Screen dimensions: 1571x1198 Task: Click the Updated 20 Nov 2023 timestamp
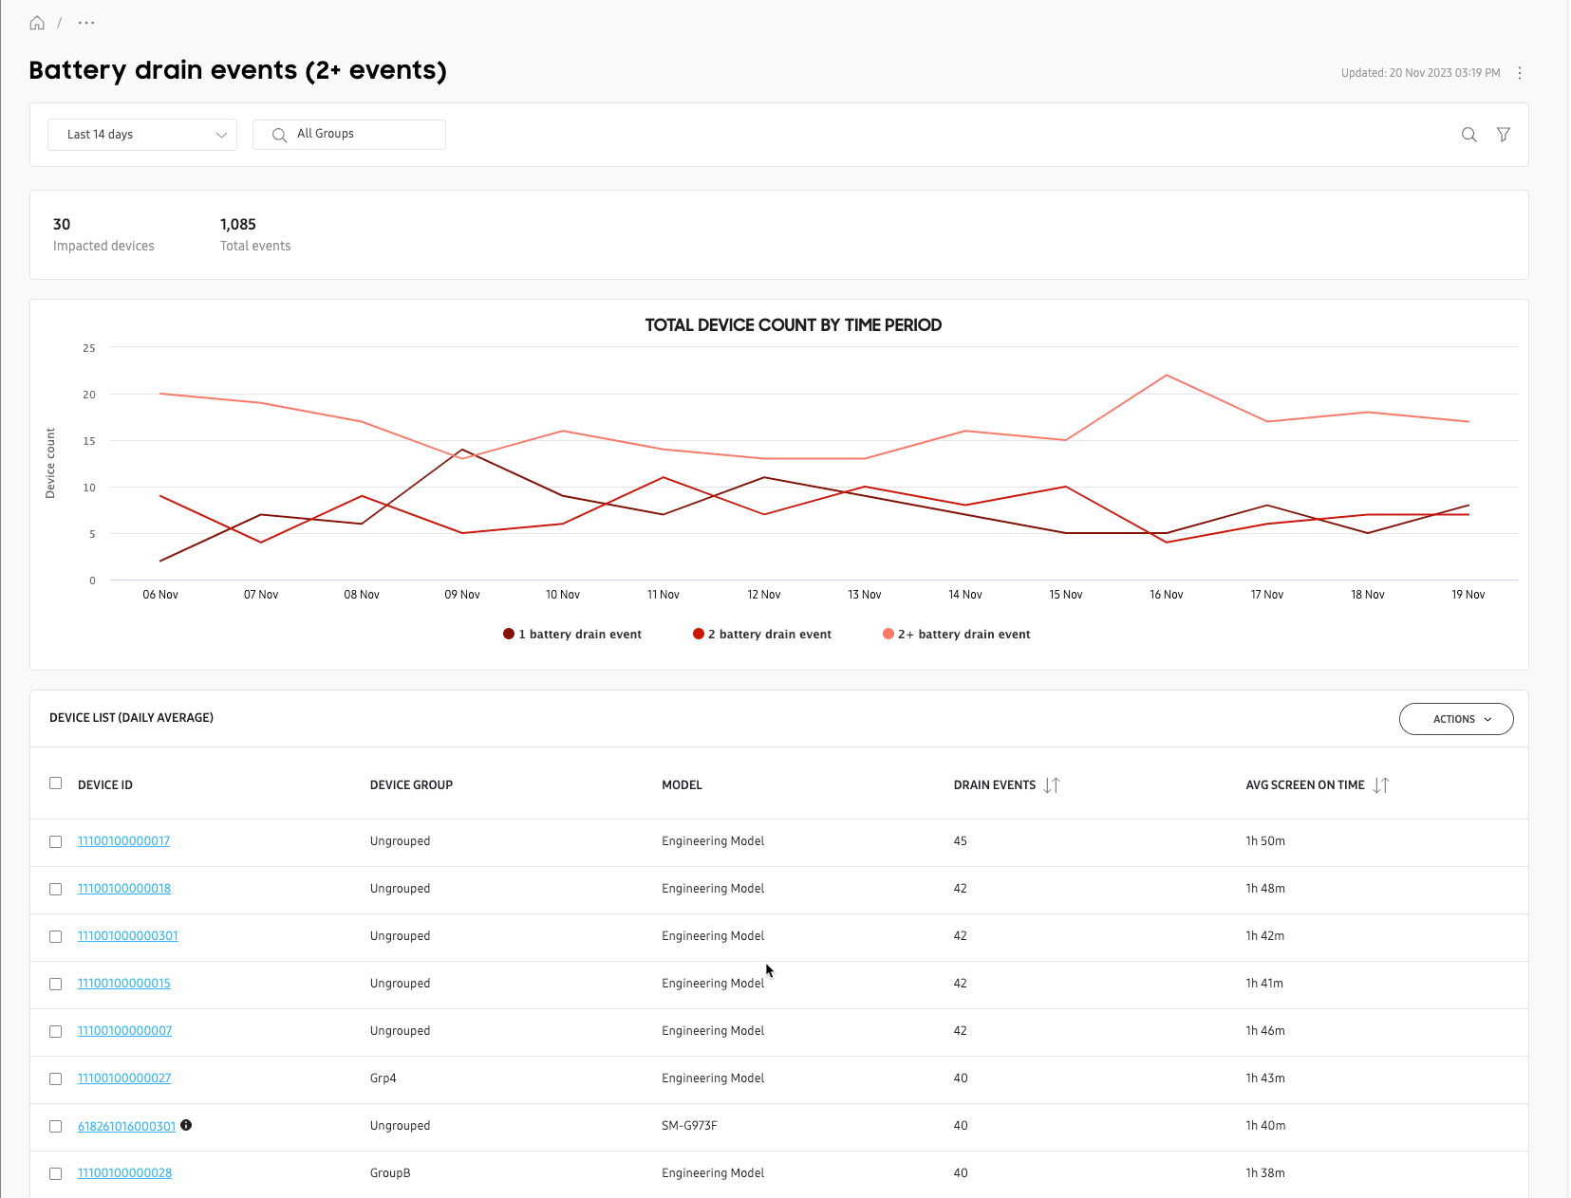1420,73
